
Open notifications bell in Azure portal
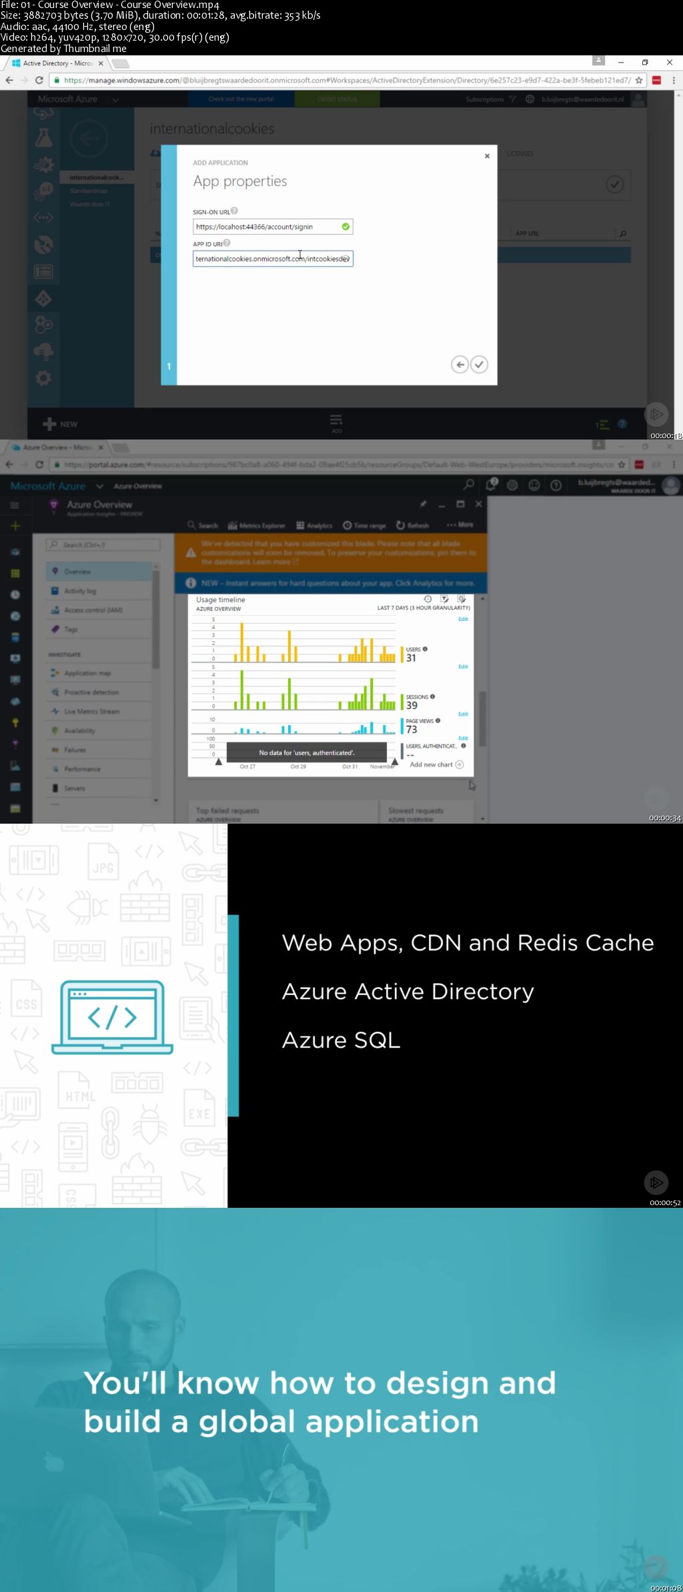pos(491,485)
